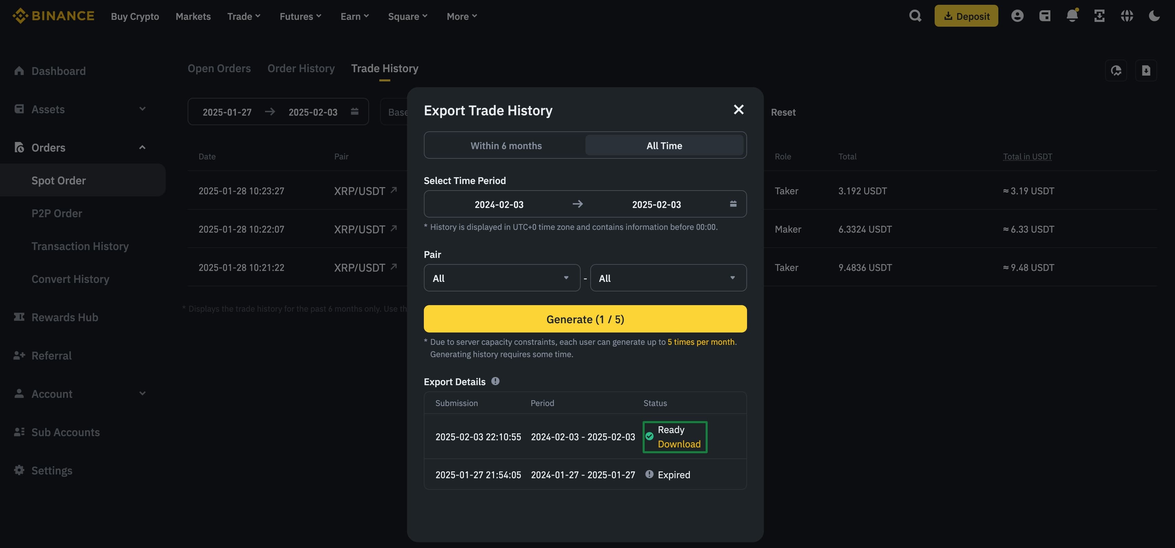Open the Square dropdown menu
The width and height of the screenshot is (1175, 548).
[408, 16]
